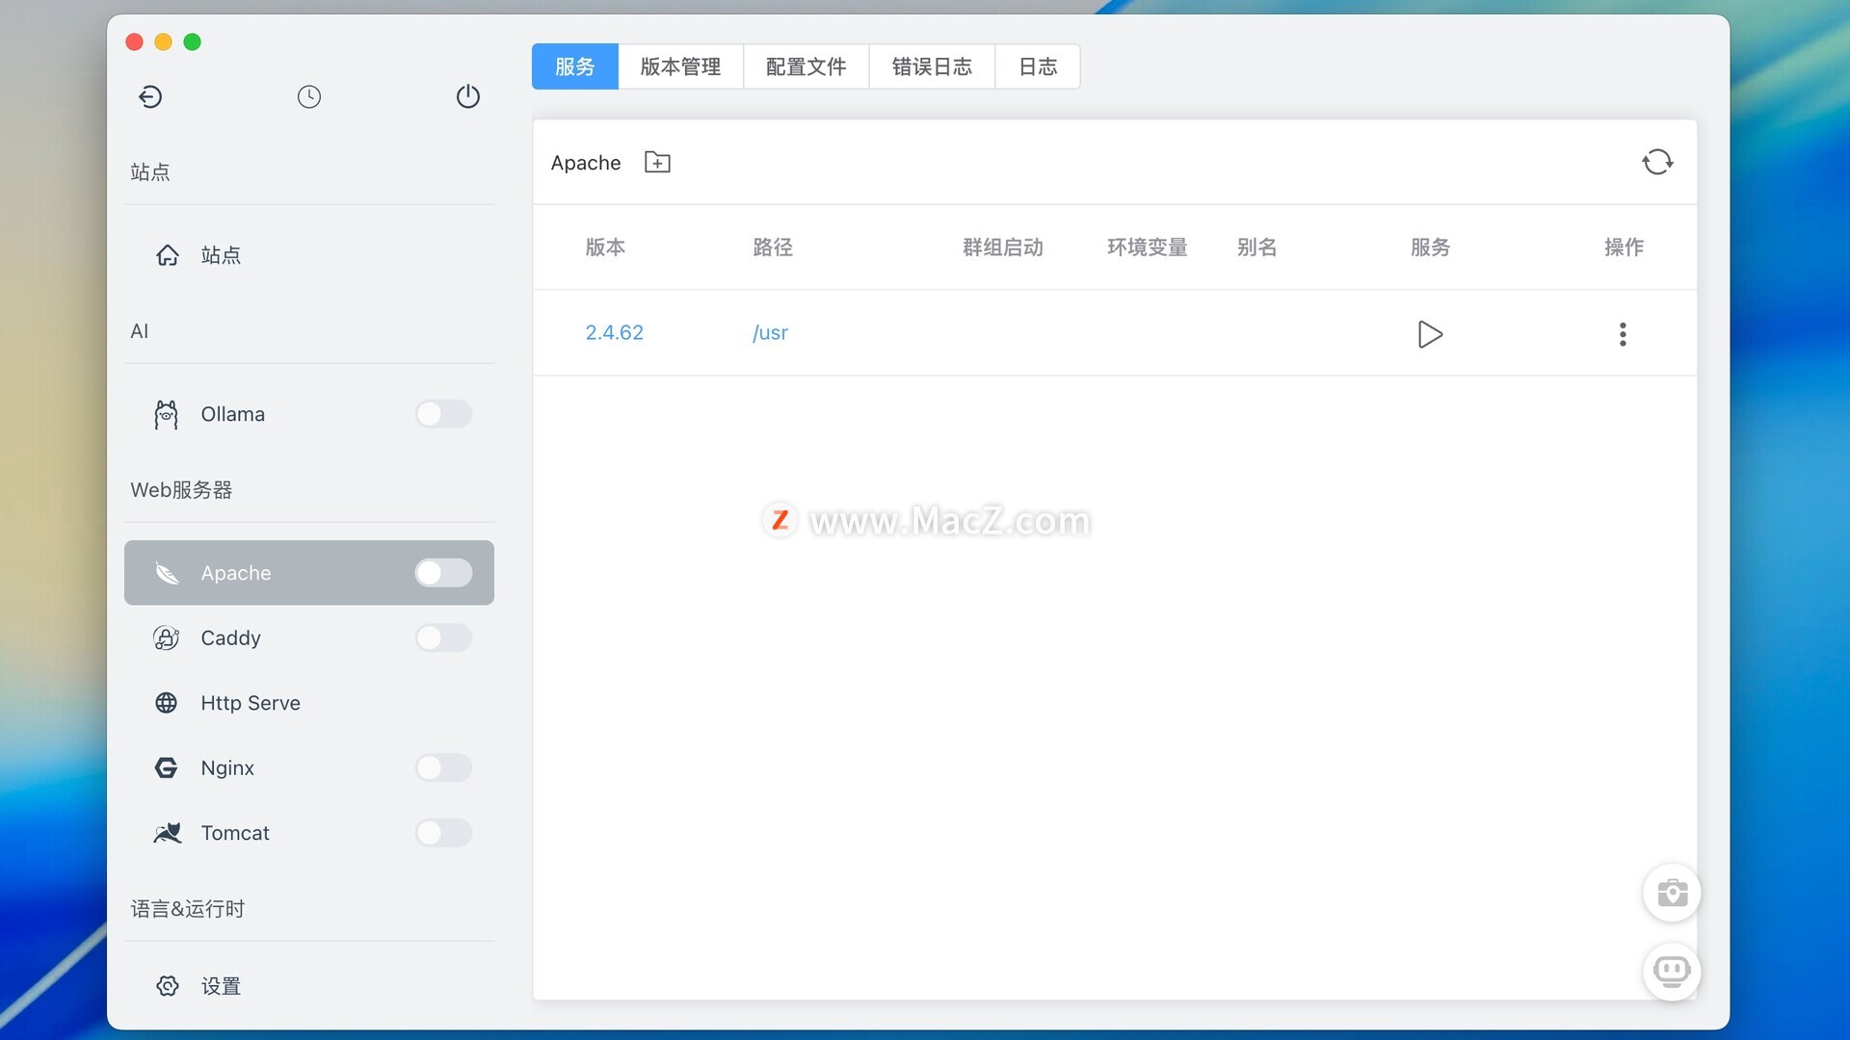Viewport: 1850px width, 1040px height.
Task: Select Caddy in the sidebar
Action: 309,637
